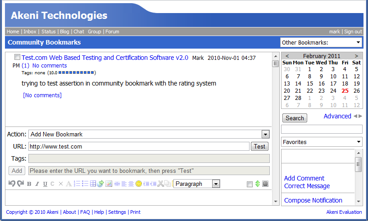
Task: Open Forum from the navigation bar
Action: (x=112, y=32)
